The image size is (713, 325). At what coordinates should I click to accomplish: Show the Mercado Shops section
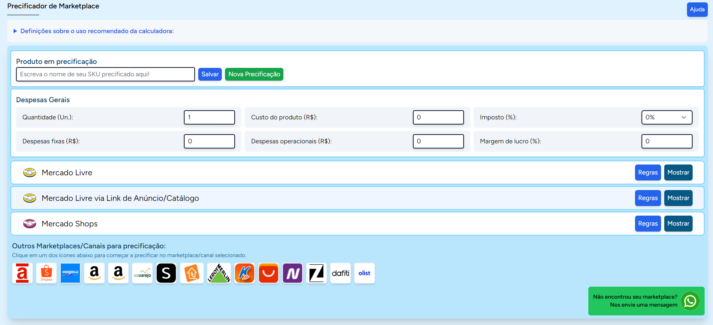click(x=678, y=224)
